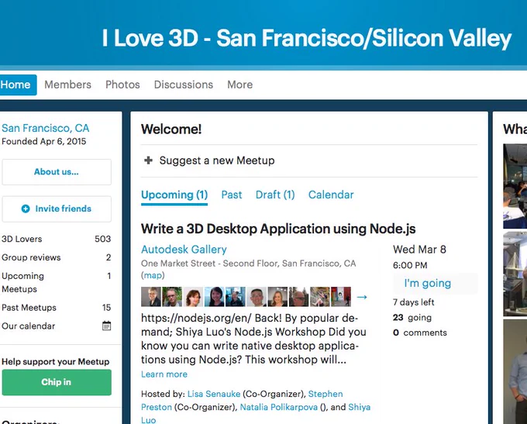Image resolution: width=527 pixels, height=424 pixels.
Task: Switch to the Calendar tab
Action: [x=331, y=195]
